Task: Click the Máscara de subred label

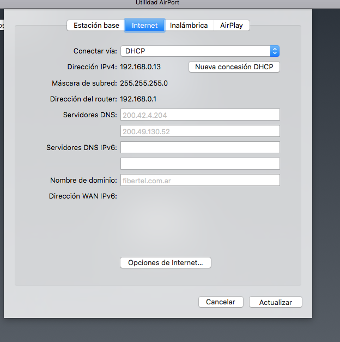Action: coord(84,83)
